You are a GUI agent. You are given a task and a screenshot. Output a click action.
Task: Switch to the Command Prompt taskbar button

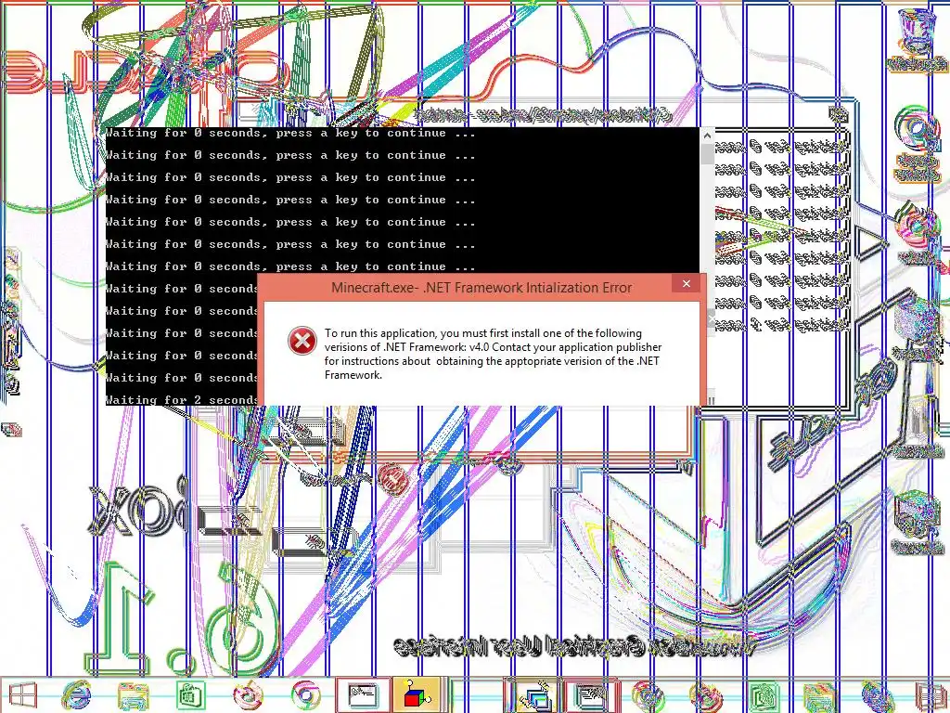[363, 695]
